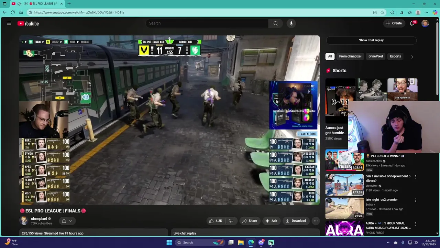The height and width of the screenshot is (248, 440).
Task: Open the Create button
Action: 394,23
